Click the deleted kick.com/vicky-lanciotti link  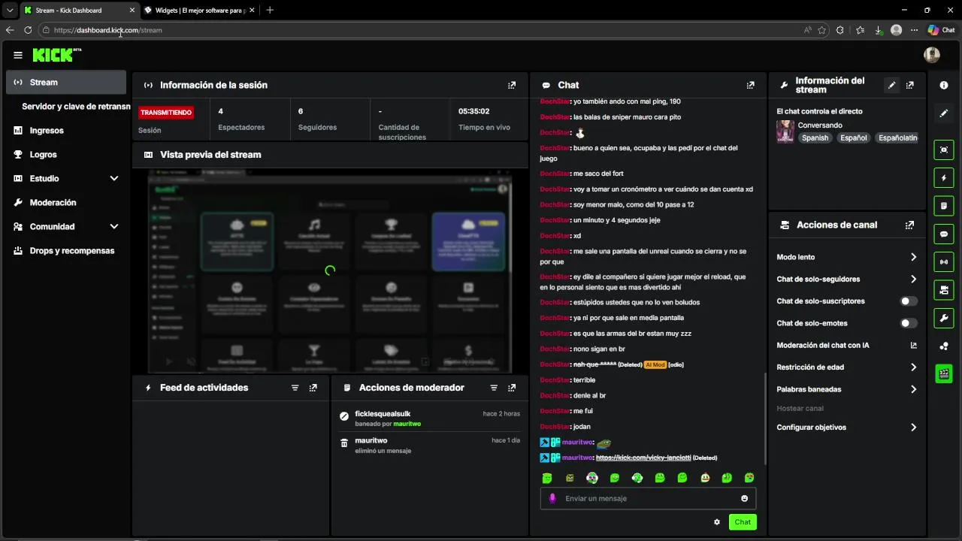click(x=643, y=458)
